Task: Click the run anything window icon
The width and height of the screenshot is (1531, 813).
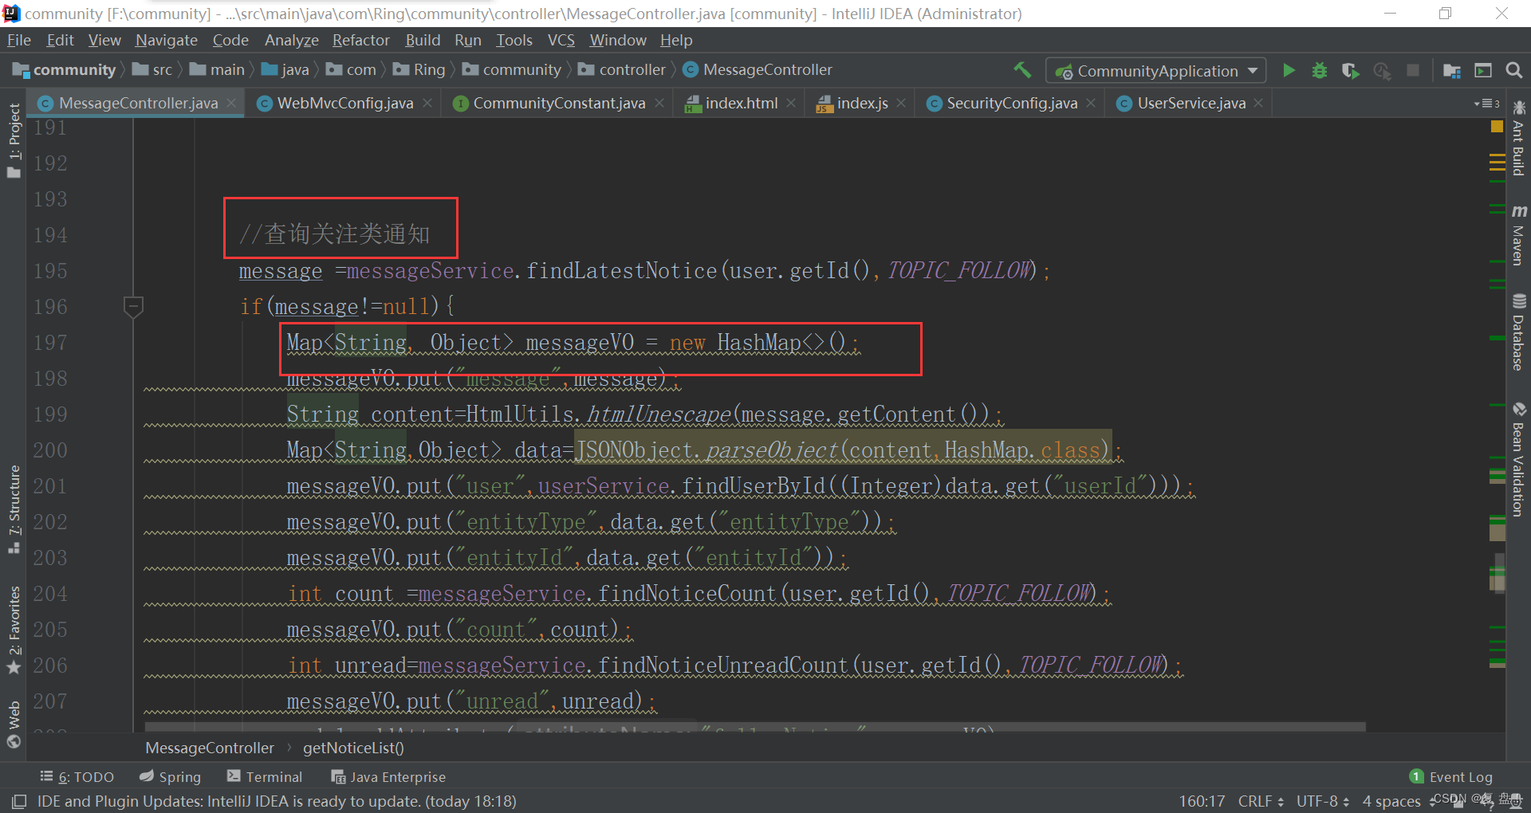Action: coord(1483,70)
